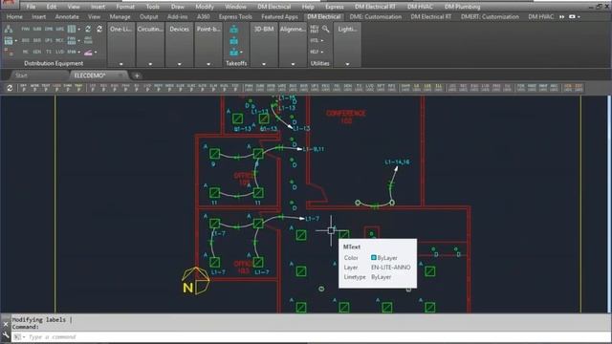Image resolution: width=612 pixels, height=344 pixels.
Task: Insert an MC distribution equipment
Action: (x=26, y=52)
